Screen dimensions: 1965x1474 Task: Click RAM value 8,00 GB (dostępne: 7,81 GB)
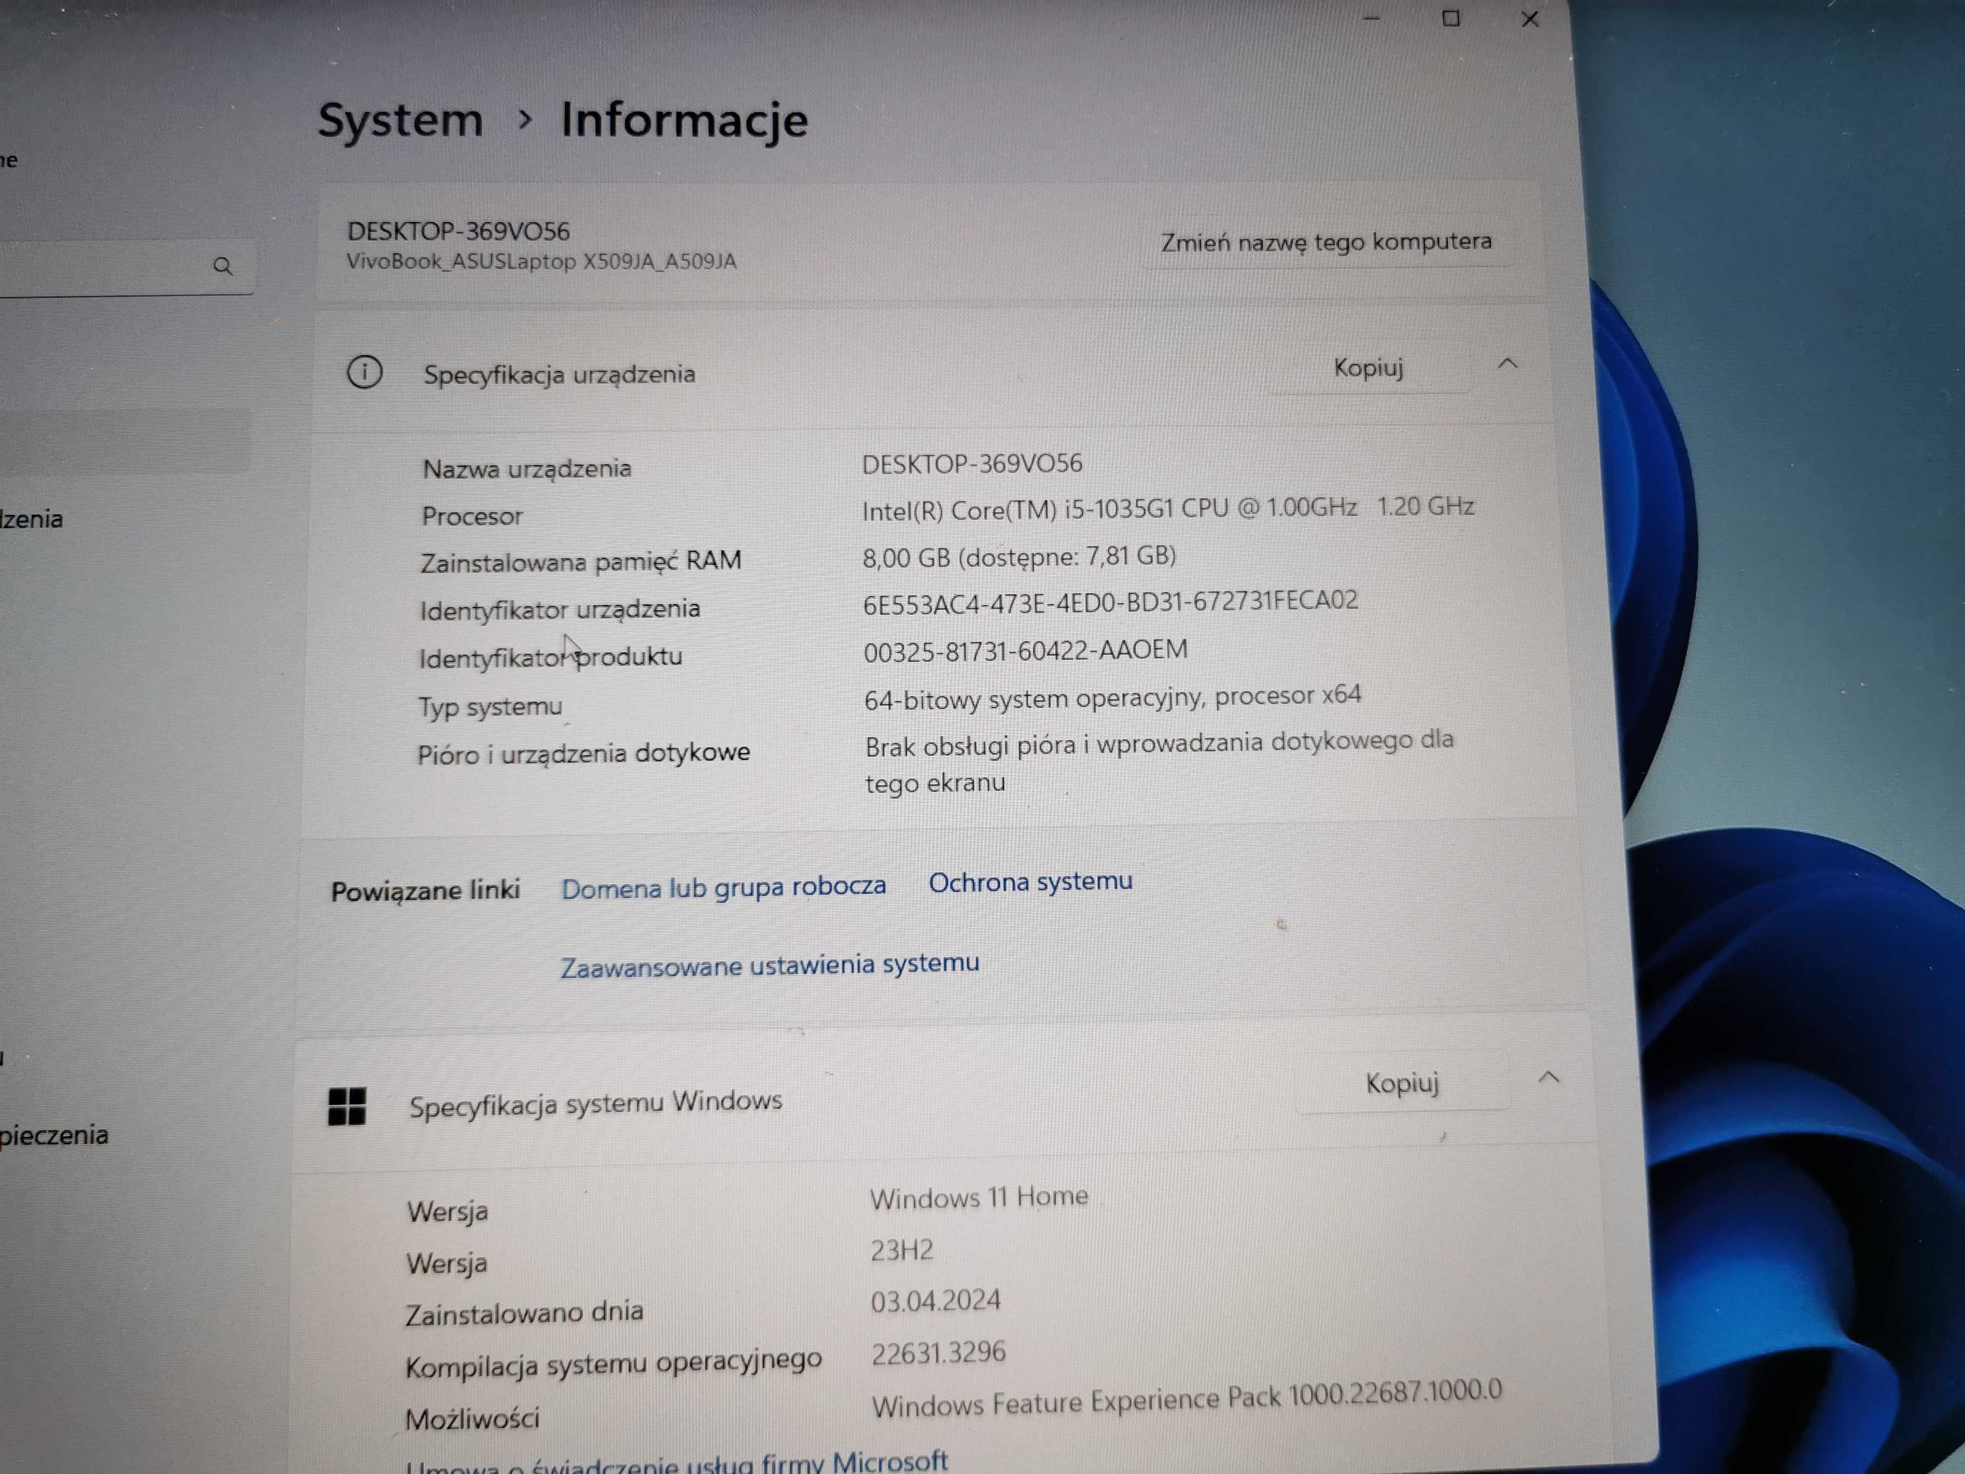[x=1019, y=557]
